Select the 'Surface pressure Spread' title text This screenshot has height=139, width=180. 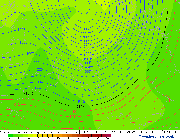24,132
